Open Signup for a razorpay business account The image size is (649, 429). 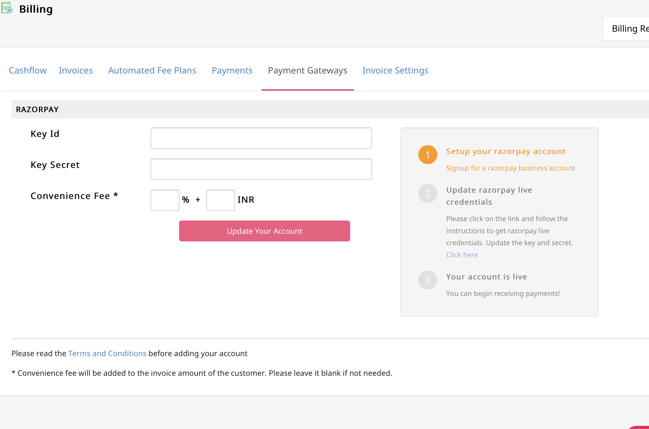(x=511, y=168)
